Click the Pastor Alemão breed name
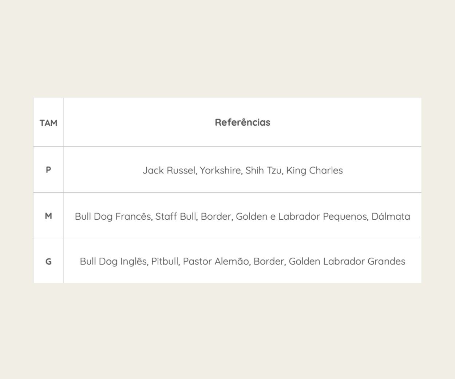The width and height of the screenshot is (455, 379). [216, 262]
